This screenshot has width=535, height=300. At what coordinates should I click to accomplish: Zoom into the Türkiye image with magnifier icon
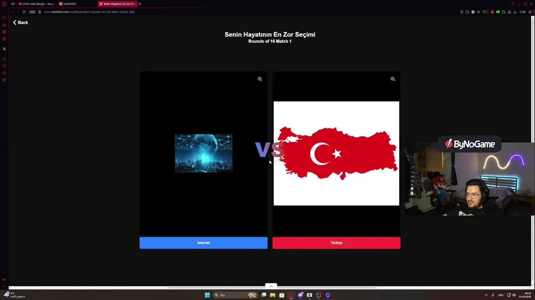(392, 79)
